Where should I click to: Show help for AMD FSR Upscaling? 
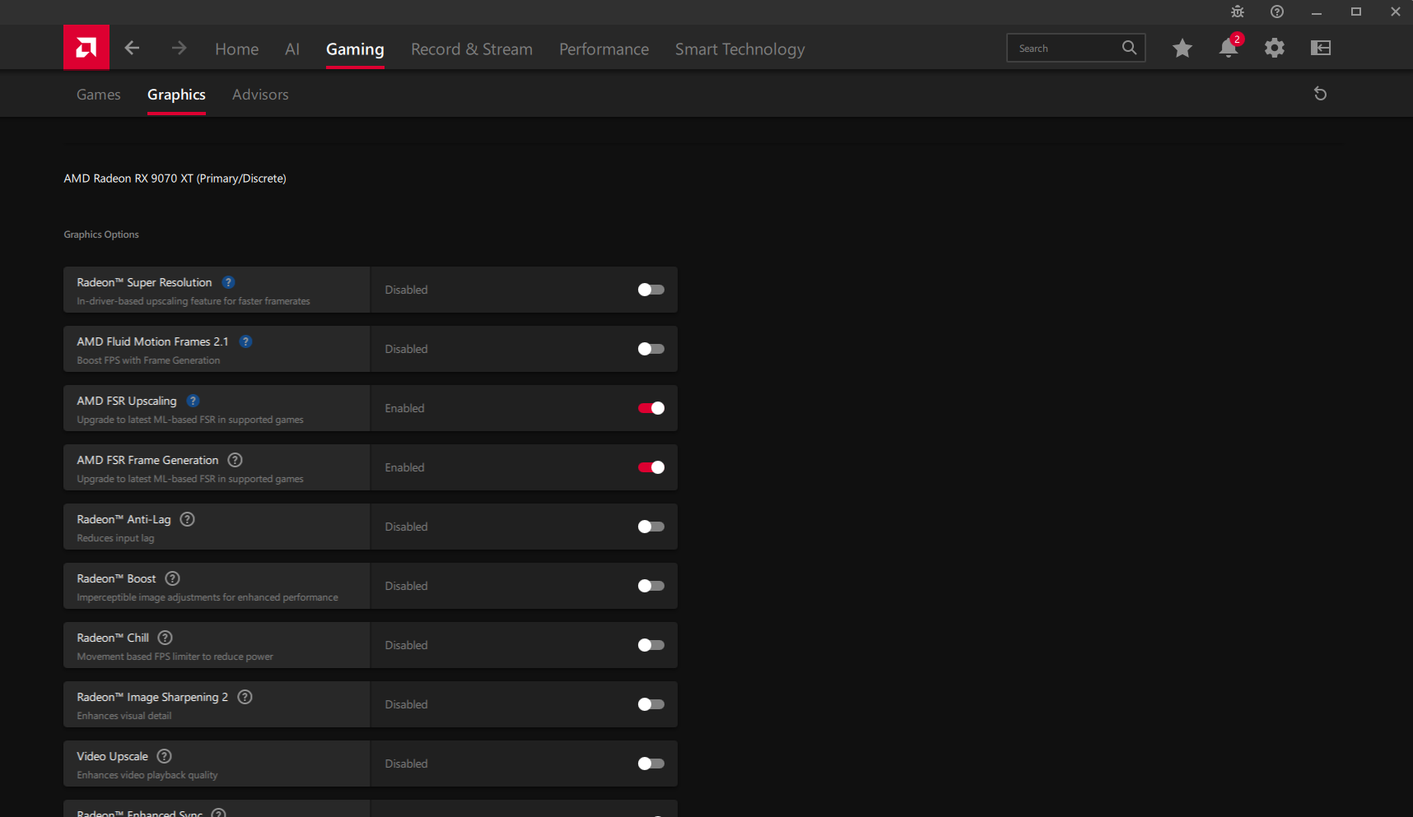[193, 401]
